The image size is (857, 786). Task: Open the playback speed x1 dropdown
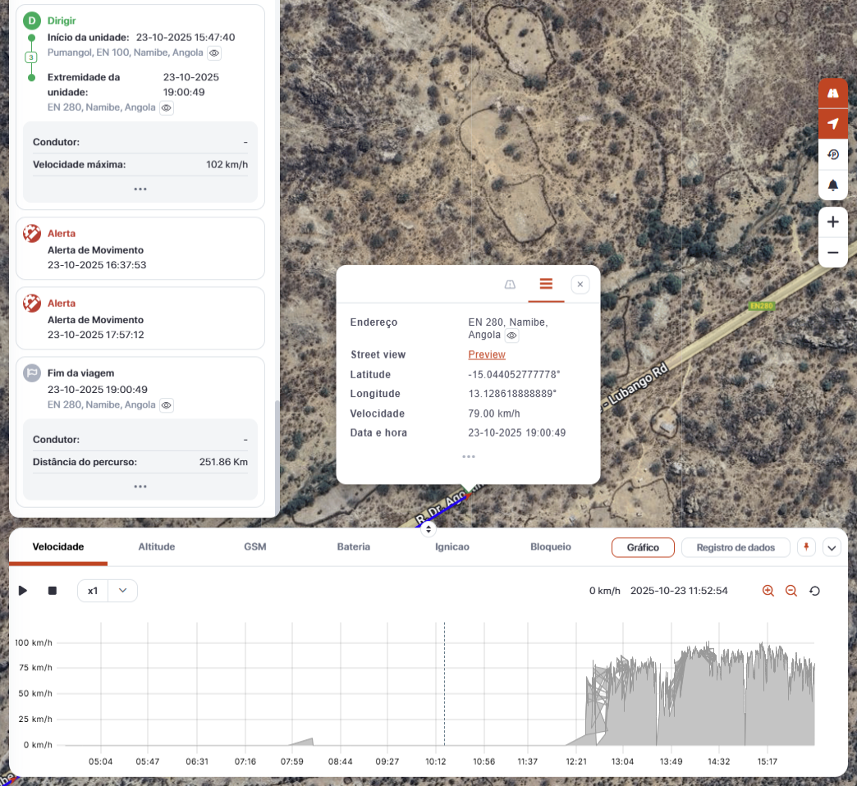[x=108, y=591]
